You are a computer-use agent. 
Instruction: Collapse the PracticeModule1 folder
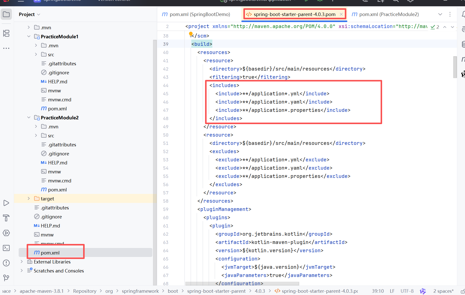point(29,37)
